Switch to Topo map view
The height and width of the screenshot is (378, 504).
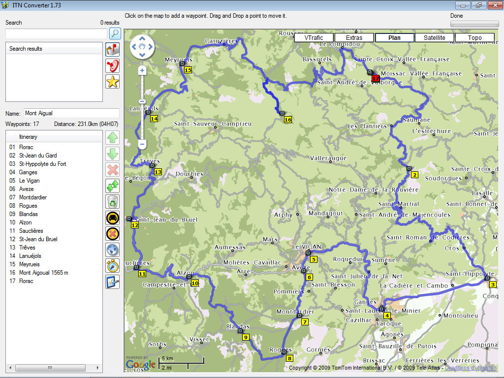pyautogui.click(x=475, y=37)
